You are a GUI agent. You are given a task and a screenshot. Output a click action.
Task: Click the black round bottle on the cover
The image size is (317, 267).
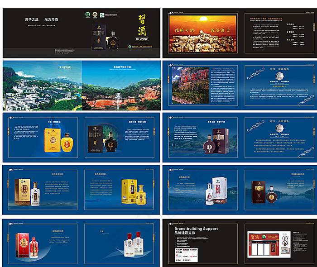click(x=113, y=40)
